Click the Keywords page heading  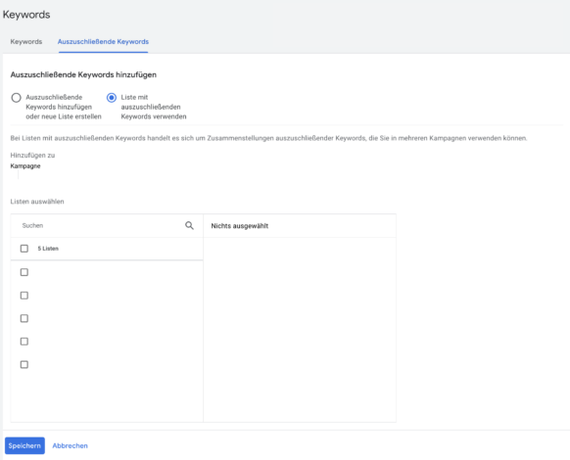26,15
